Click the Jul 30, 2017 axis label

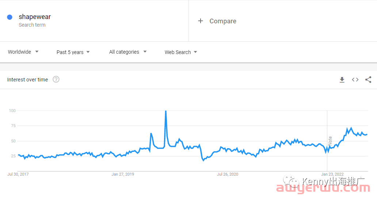pyautogui.click(x=18, y=174)
